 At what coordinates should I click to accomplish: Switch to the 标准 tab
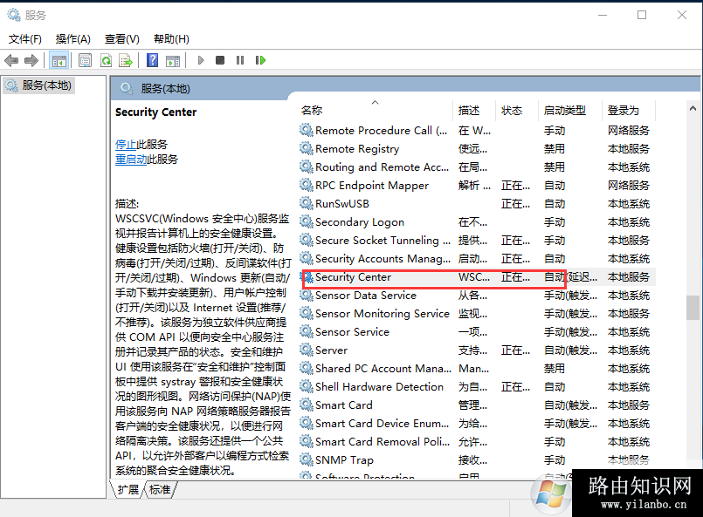(x=160, y=489)
